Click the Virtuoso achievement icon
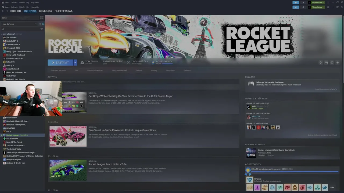The height and width of the screenshot is (193, 344). click(x=250, y=180)
